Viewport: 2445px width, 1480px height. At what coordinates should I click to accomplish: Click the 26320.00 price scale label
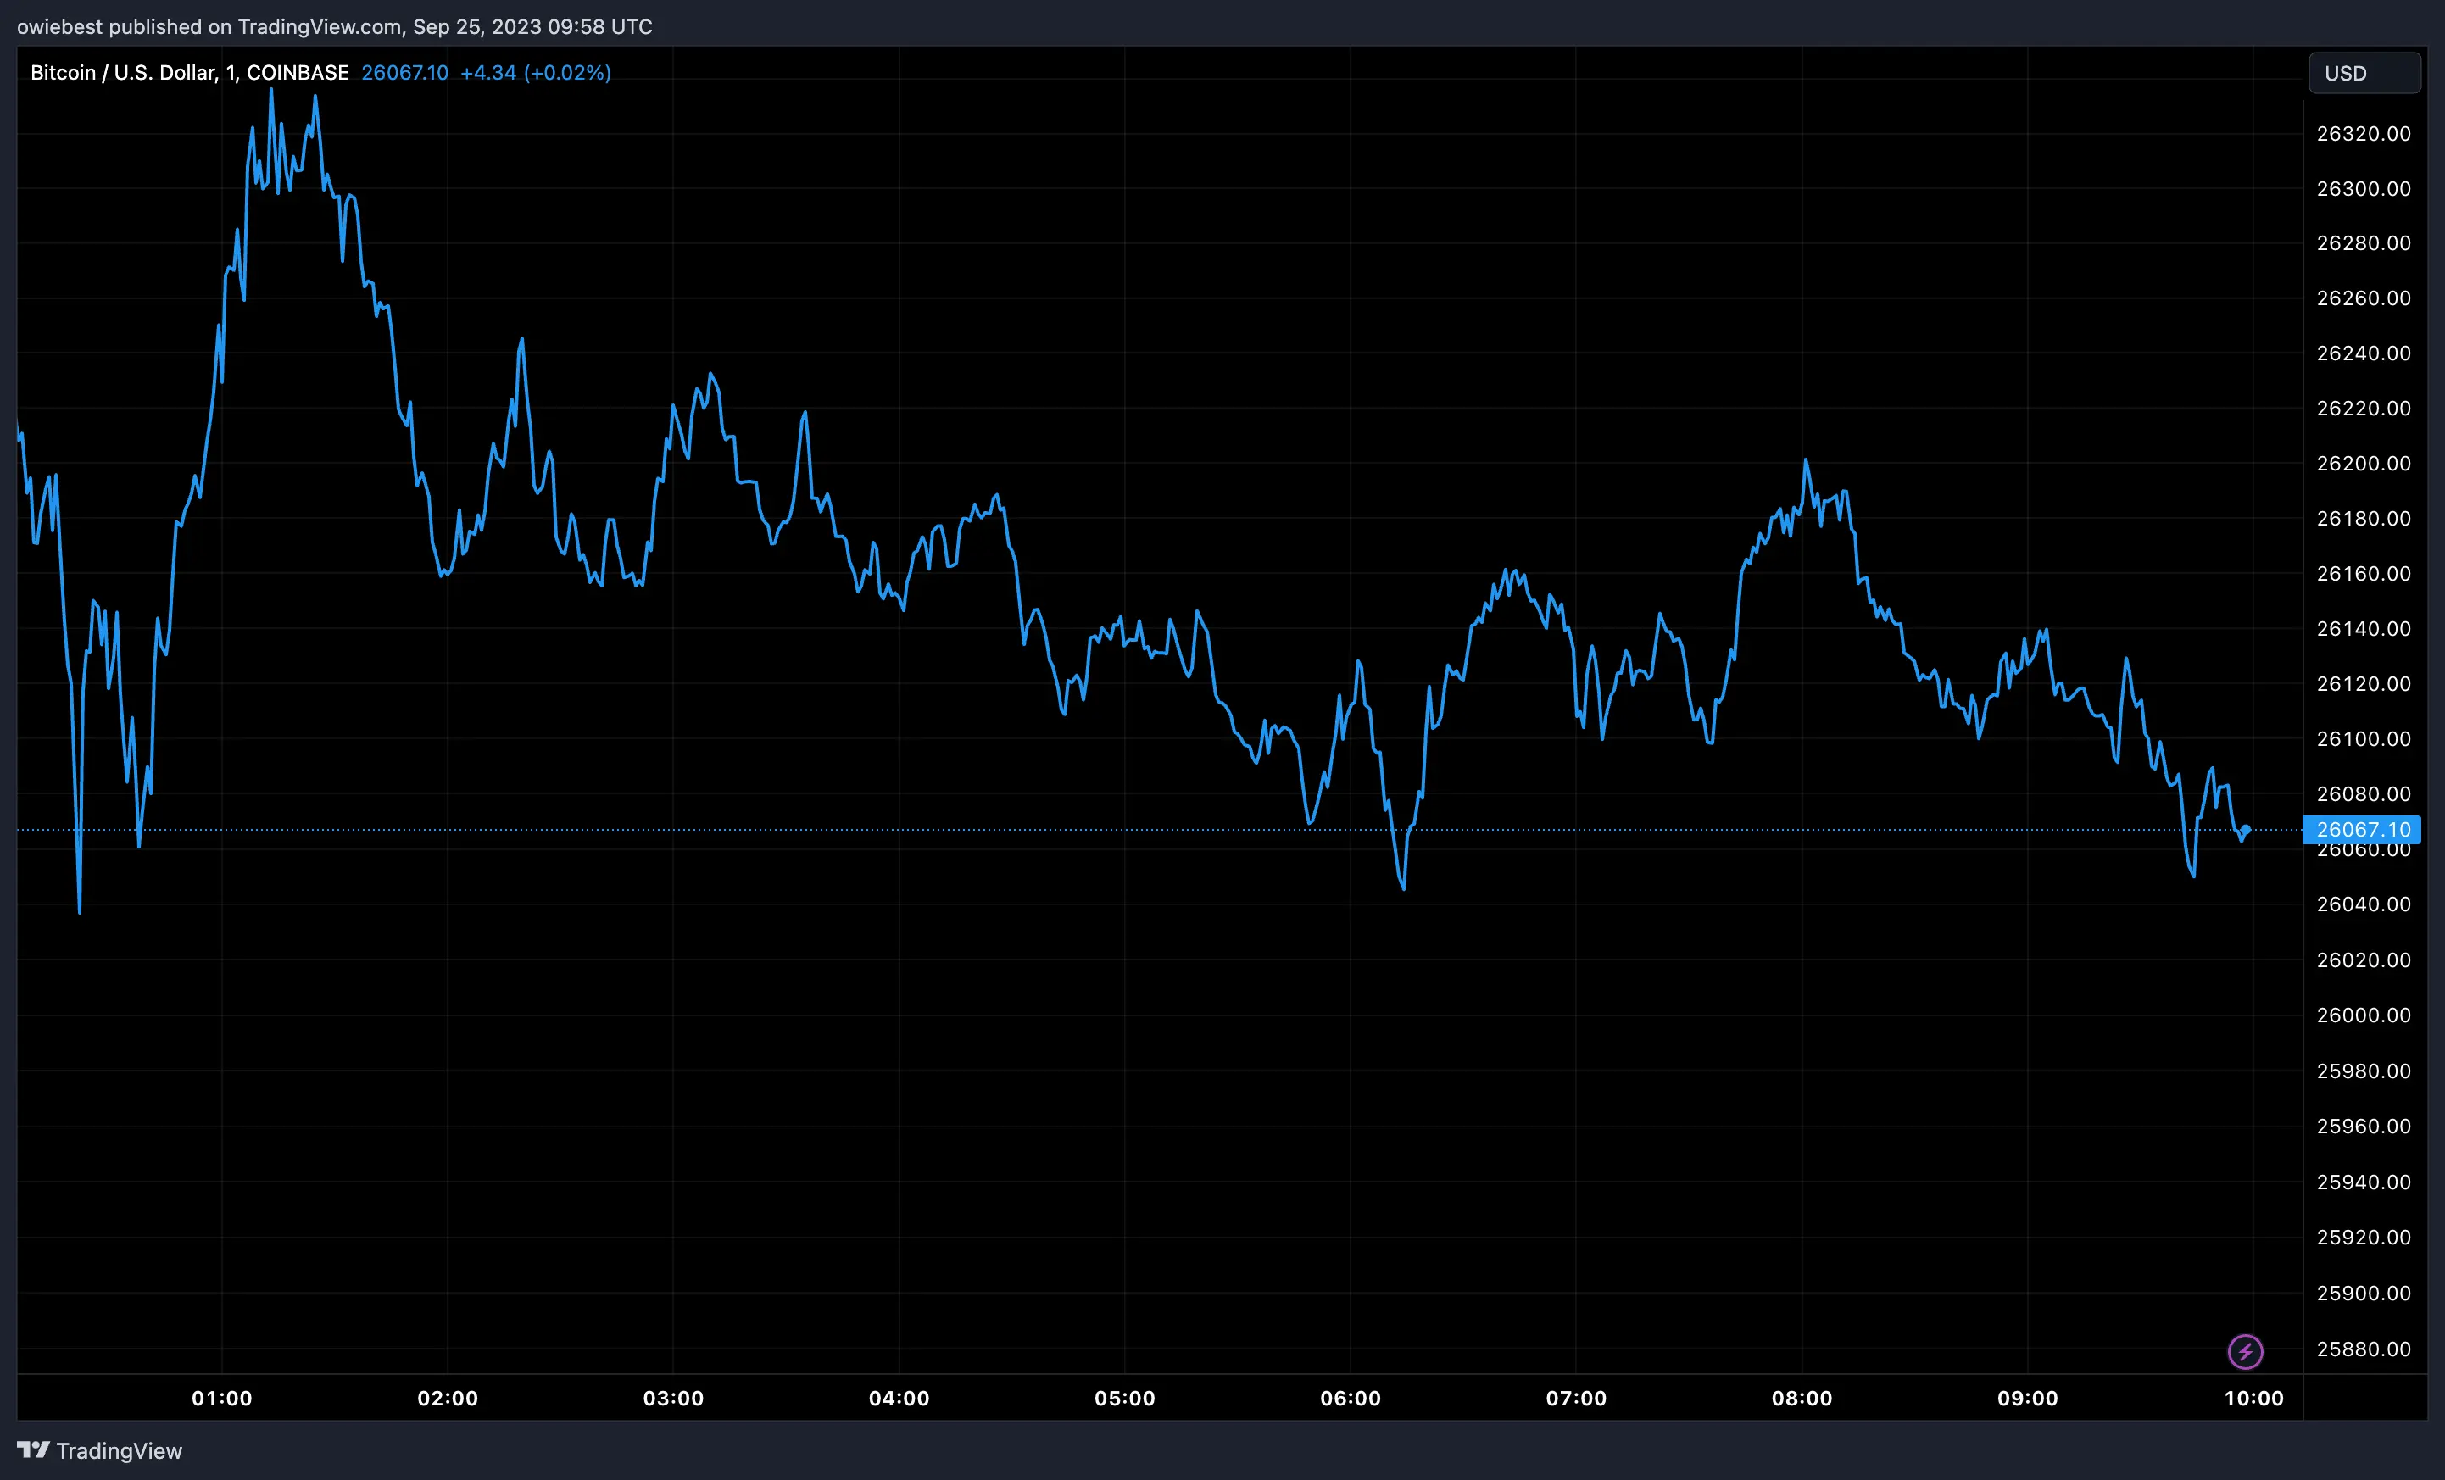point(2364,133)
